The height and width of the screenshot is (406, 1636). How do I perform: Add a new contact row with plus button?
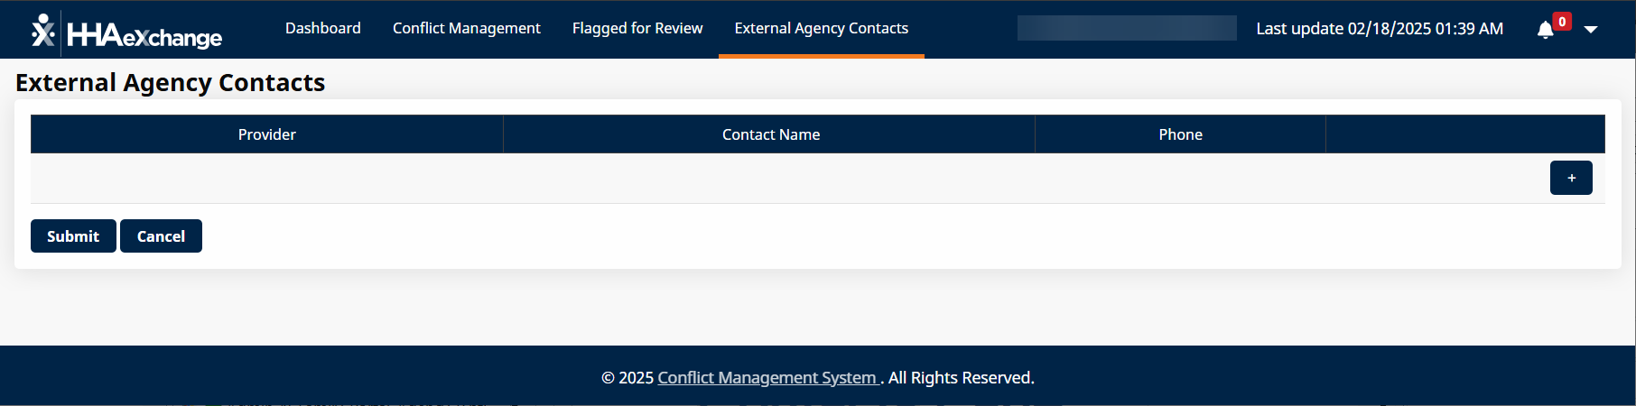pyautogui.click(x=1571, y=178)
